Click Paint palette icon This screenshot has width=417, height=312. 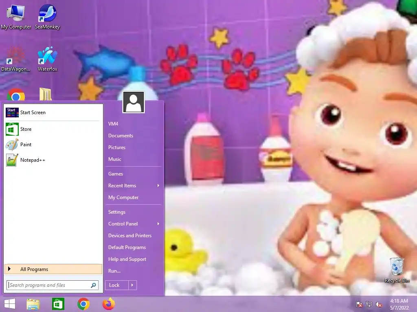coord(12,145)
